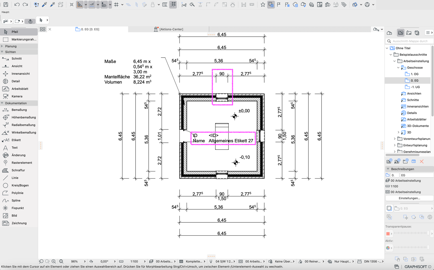Select the Spline tool
The height and width of the screenshot is (270, 434).
19,201
